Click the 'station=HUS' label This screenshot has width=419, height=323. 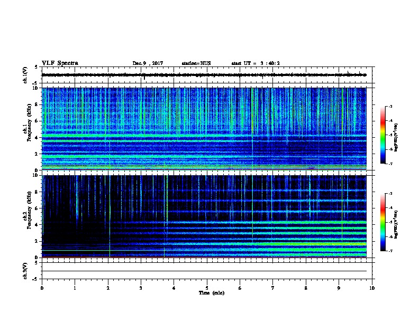(196, 63)
